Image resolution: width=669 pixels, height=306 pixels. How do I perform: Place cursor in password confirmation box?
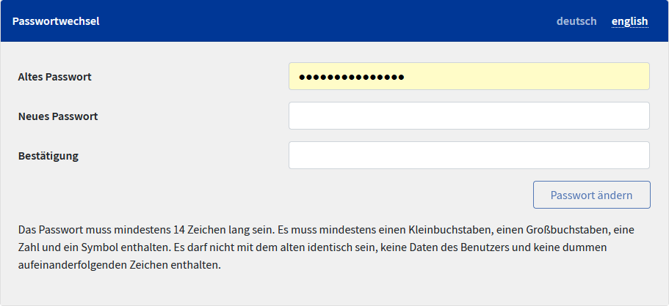pos(469,155)
